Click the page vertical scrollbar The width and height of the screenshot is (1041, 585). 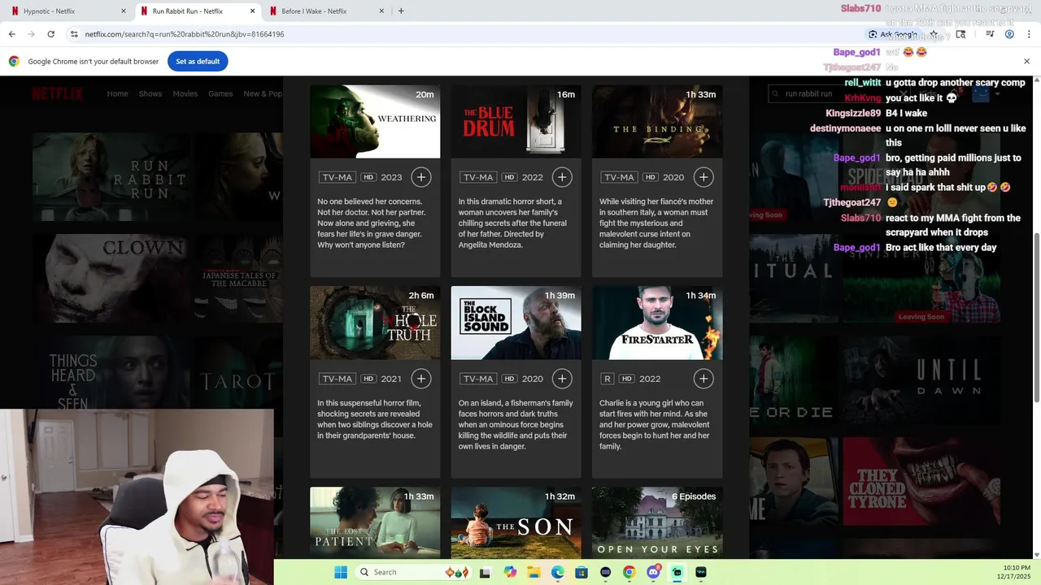point(1036,317)
